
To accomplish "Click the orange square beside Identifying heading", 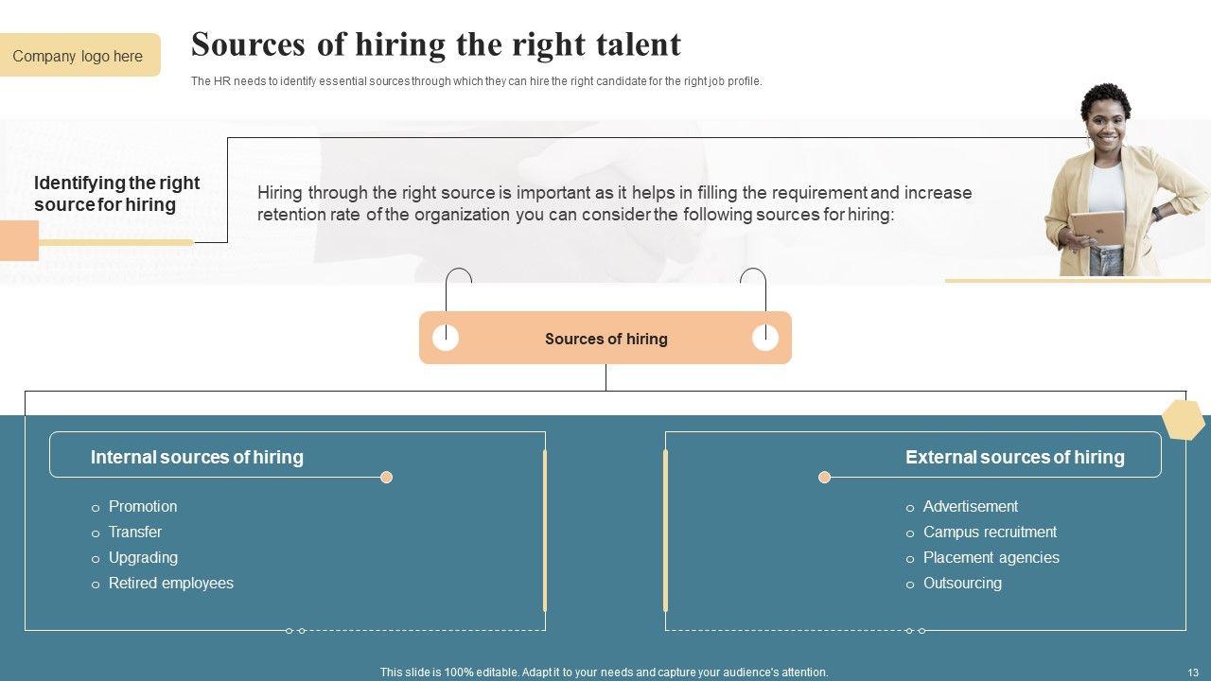I will click(19, 240).
